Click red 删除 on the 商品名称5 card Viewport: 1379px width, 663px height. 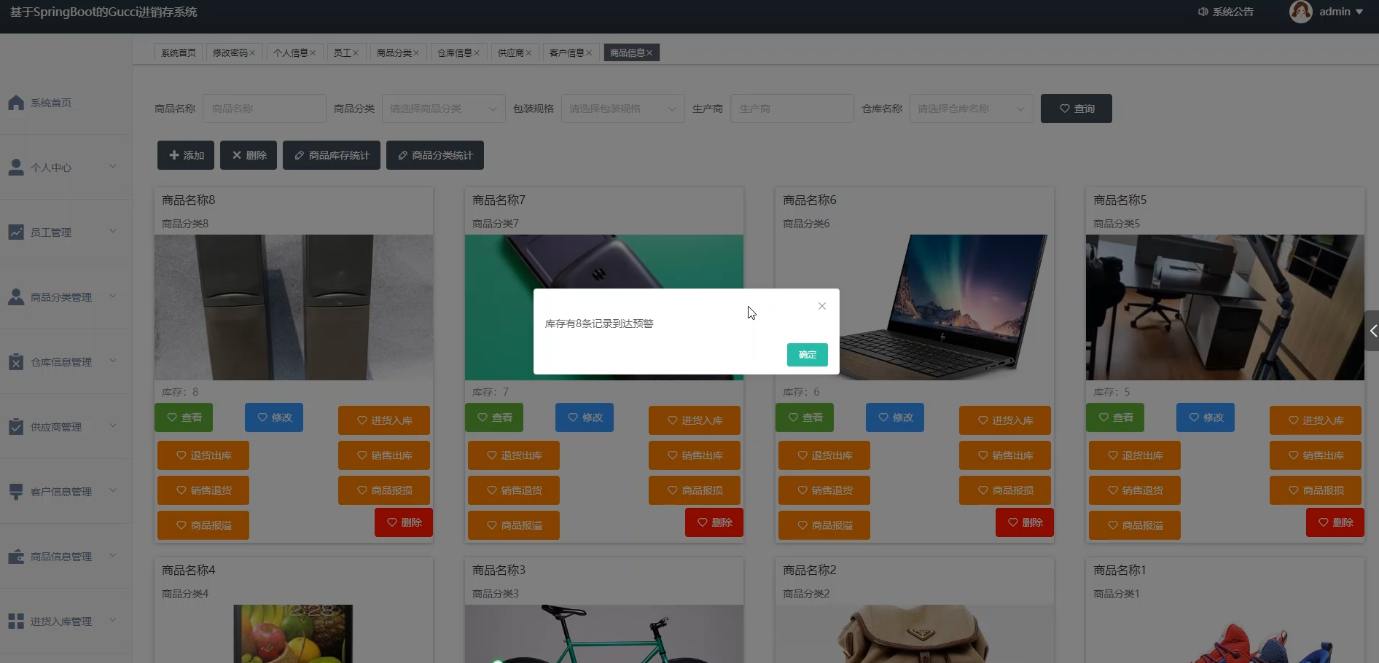pos(1335,522)
